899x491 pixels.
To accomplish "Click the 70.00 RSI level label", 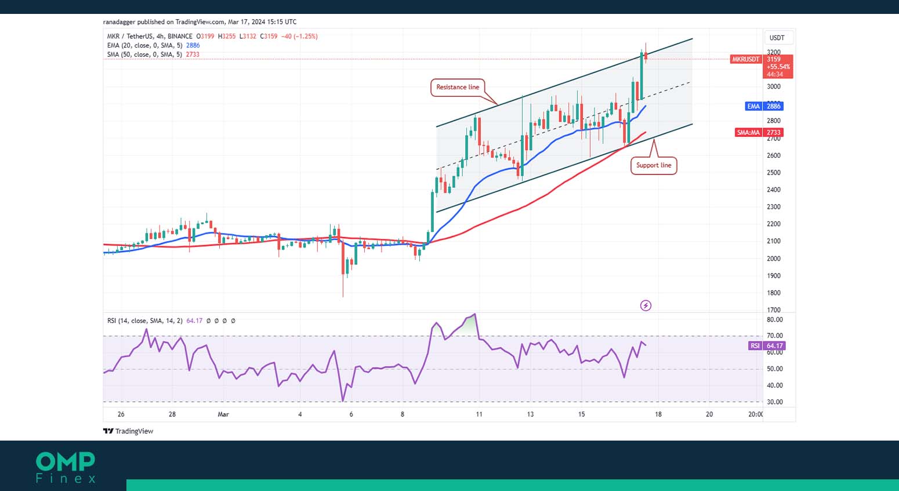I will coord(775,336).
